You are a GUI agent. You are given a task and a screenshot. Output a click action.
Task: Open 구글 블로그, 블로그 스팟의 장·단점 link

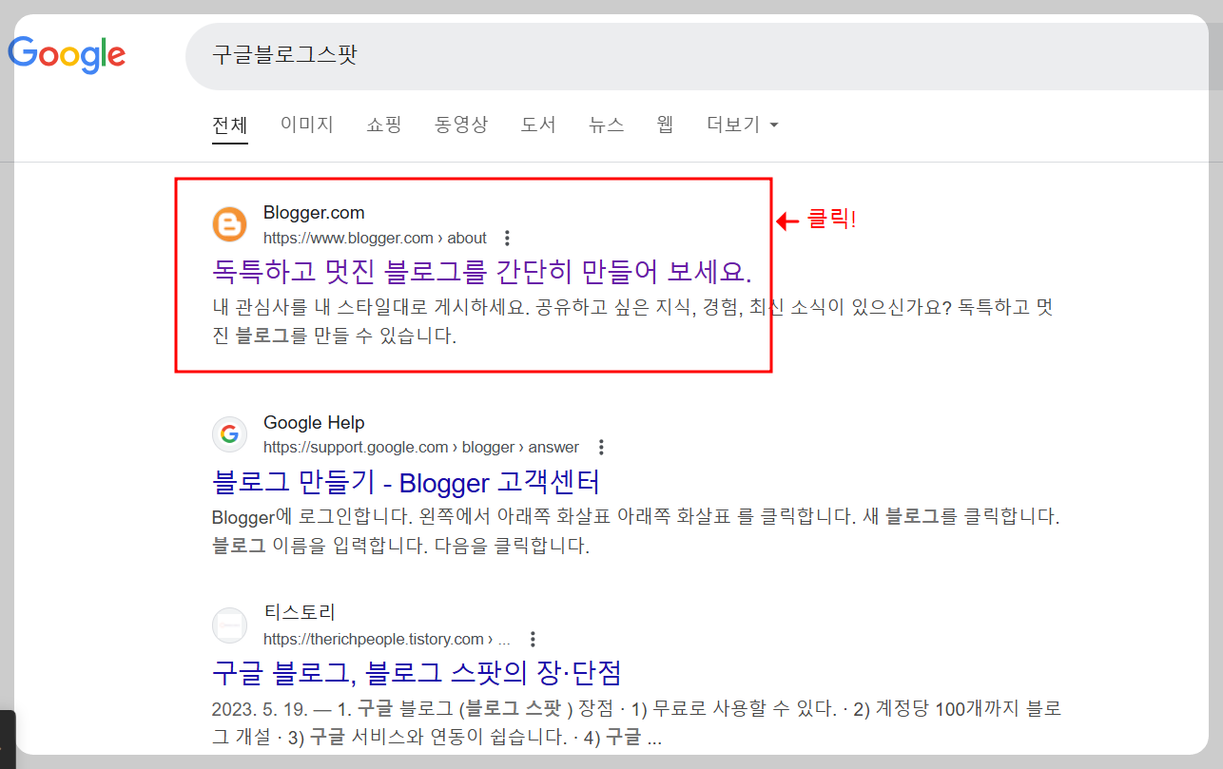click(x=417, y=673)
